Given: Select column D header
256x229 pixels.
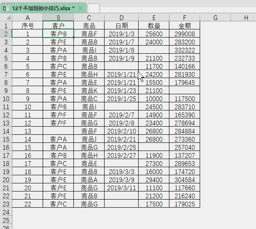Looking at the screenshot, I should pyautogui.click(x=121, y=17).
